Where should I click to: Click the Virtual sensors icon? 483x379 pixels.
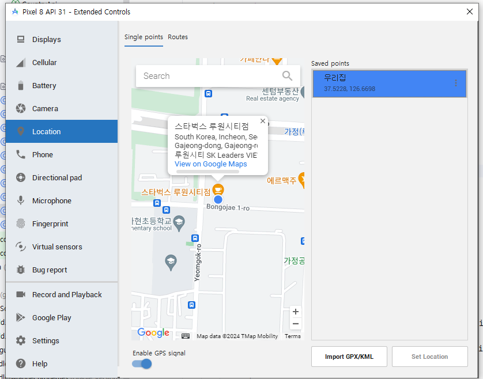click(x=21, y=247)
